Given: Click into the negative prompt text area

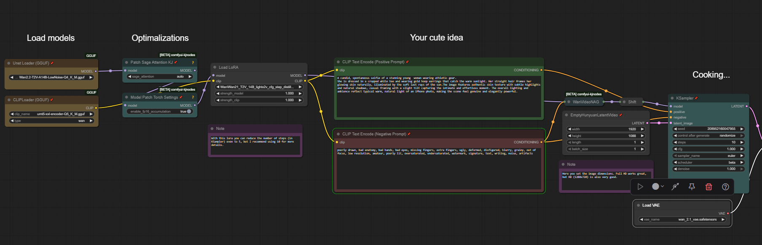Looking at the screenshot, I should point(438,168).
